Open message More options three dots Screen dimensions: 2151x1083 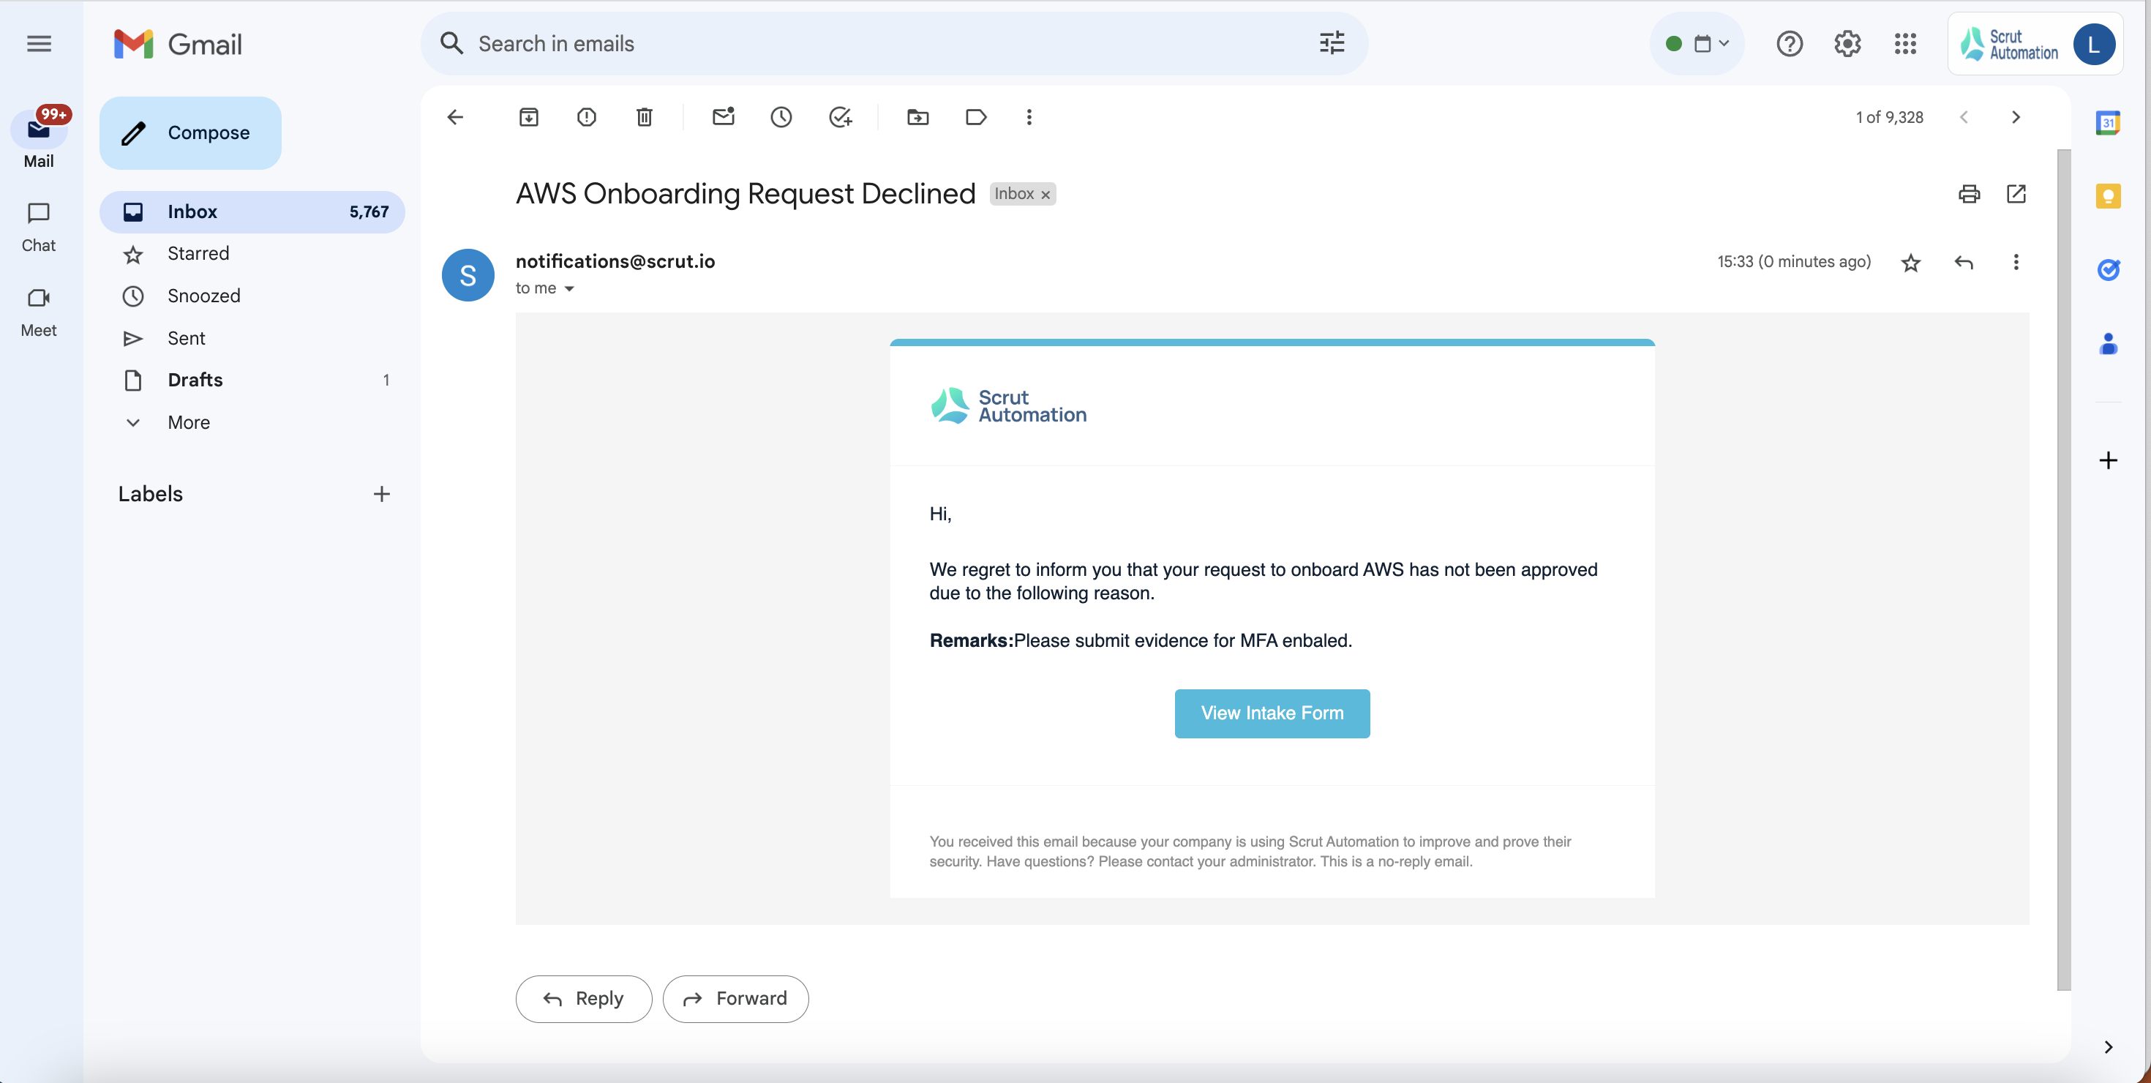coord(2016,262)
